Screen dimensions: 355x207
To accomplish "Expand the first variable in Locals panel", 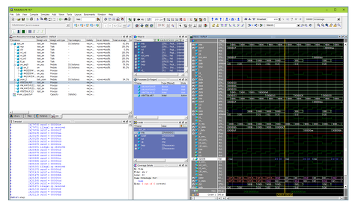I will point(136,133).
